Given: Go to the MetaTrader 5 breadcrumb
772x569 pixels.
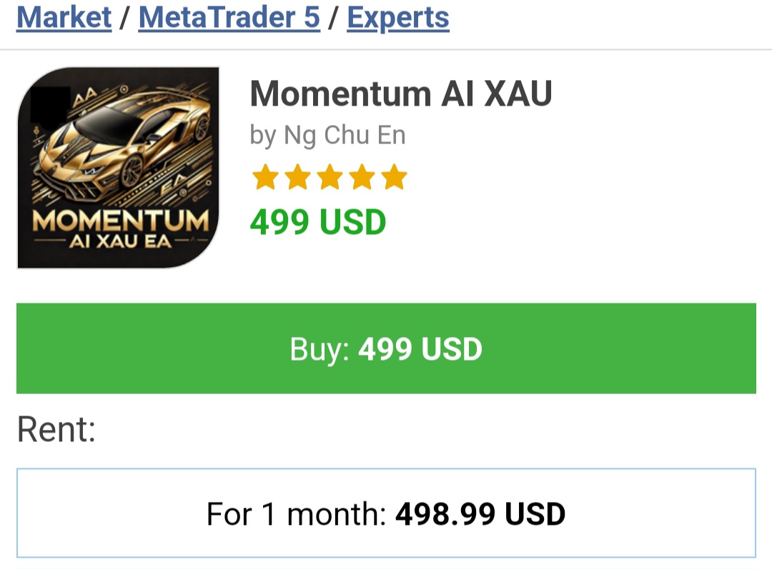Looking at the screenshot, I should pyautogui.click(x=229, y=17).
